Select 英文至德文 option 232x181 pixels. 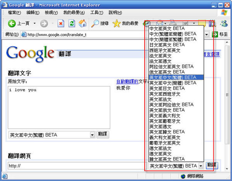(x=176, y=127)
